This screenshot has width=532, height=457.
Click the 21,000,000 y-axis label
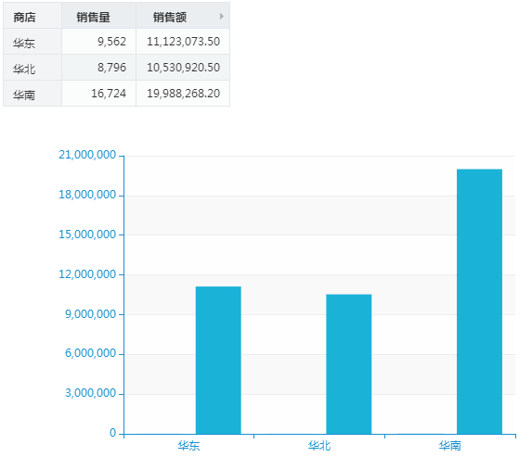click(x=87, y=155)
